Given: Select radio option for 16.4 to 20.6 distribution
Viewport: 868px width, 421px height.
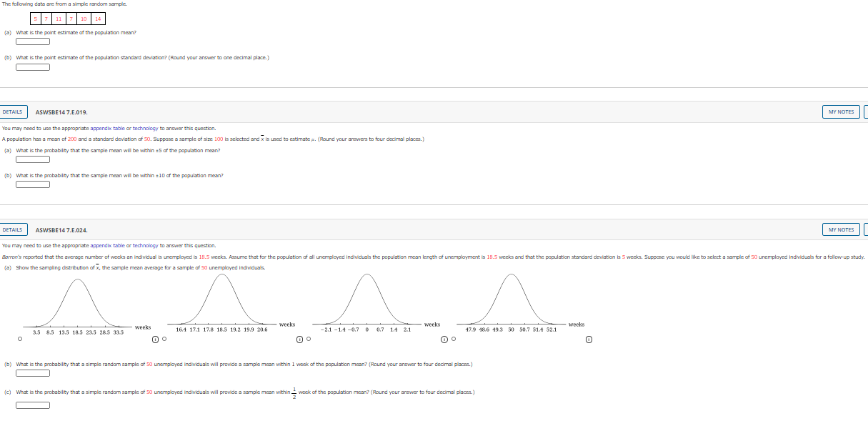Looking at the screenshot, I should coord(164,339).
